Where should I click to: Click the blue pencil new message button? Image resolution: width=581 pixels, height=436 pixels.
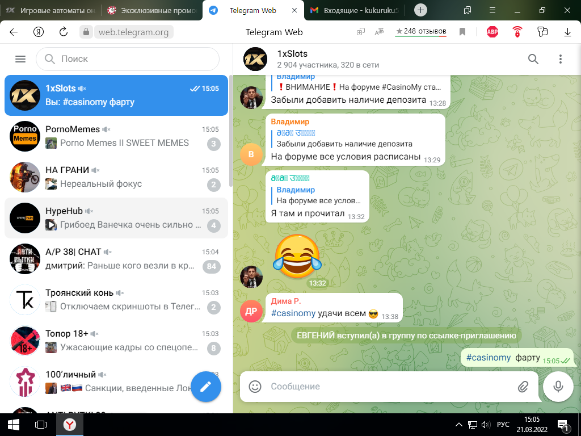tap(205, 386)
